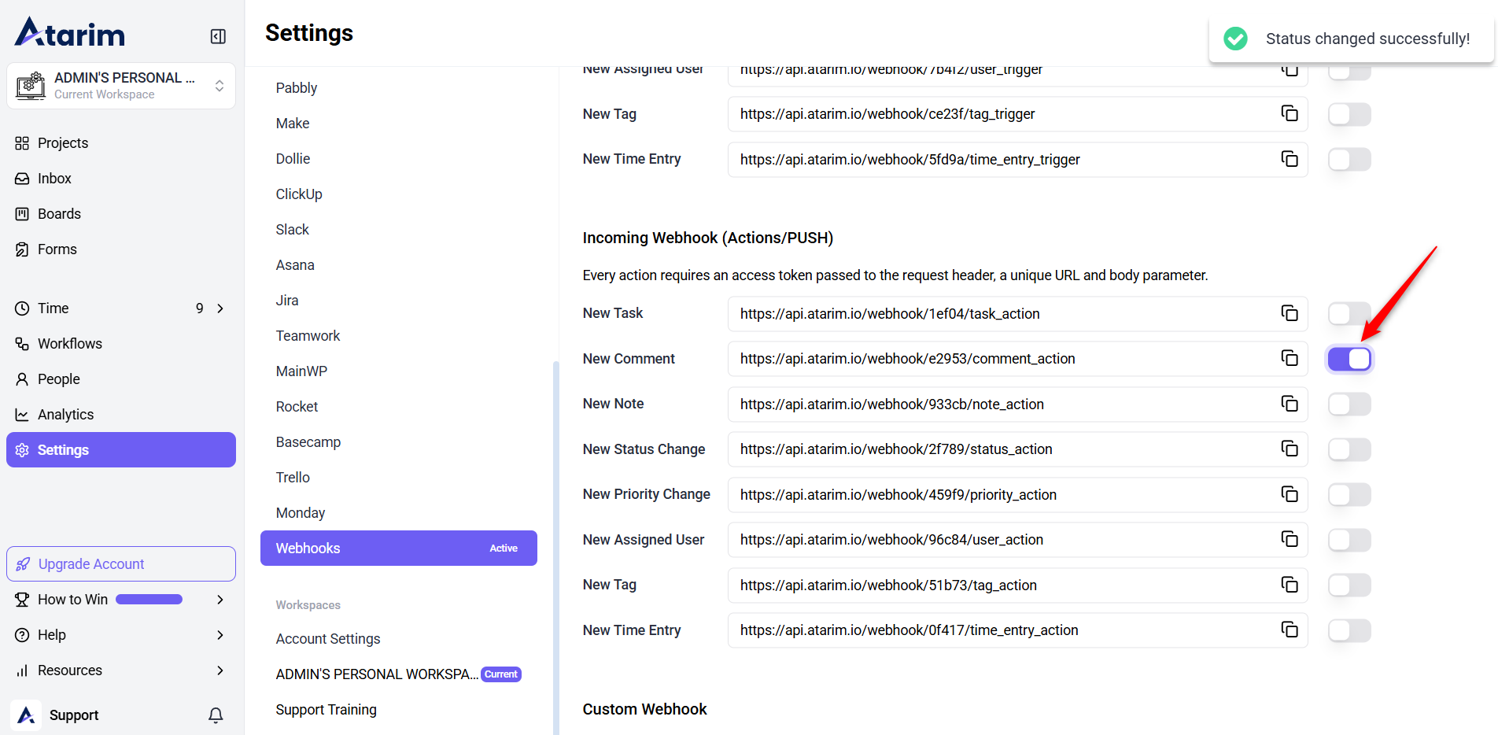The image size is (1498, 735).
Task: Copy the incoming New Time Entry action URL
Action: pos(1289,630)
